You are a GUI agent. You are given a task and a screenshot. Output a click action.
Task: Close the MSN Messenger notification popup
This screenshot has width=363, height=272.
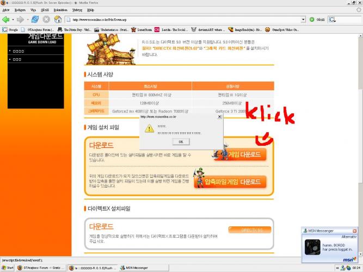pyautogui.click(x=354, y=231)
